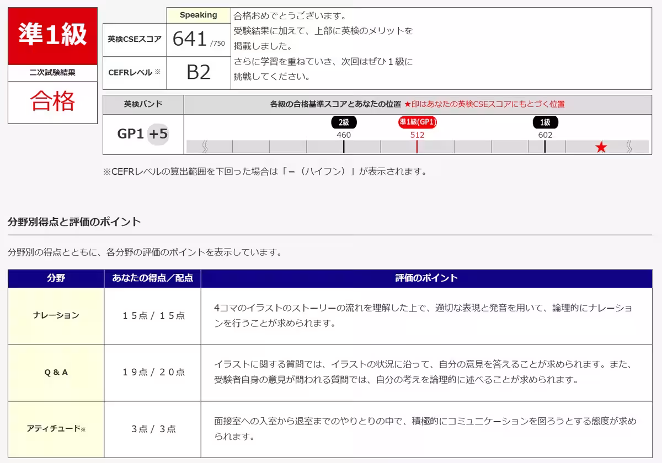Open the Speaking tab
This screenshot has height=463, width=662.
[x=199, y=15]
